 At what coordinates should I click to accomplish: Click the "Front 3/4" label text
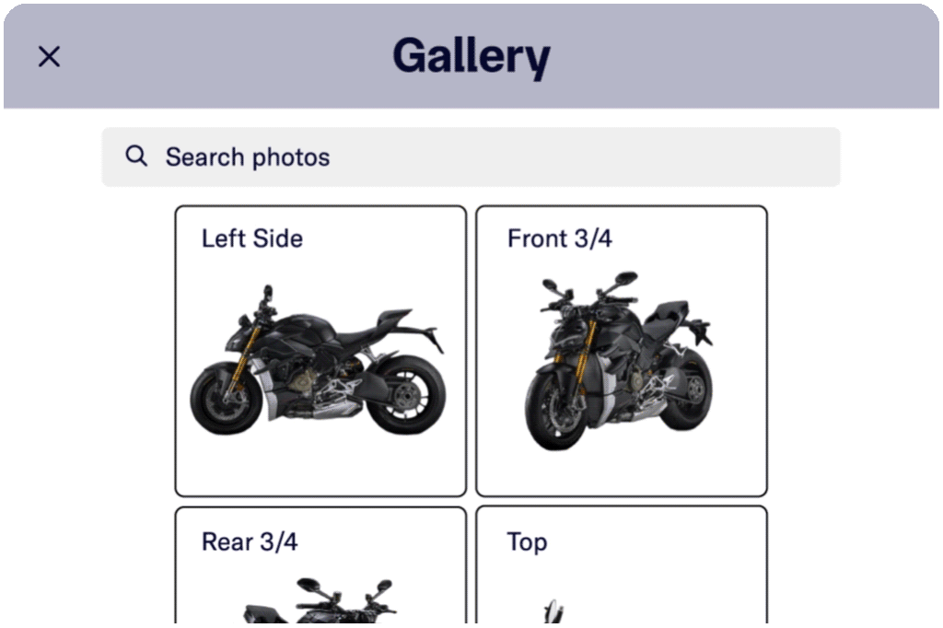coord(559,238)
